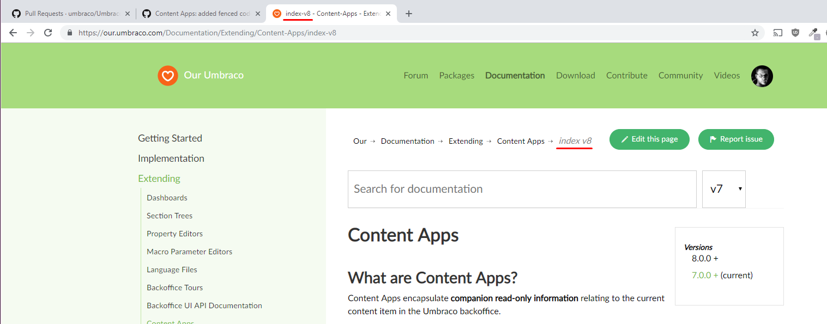This screenshot has height=324, width=827.
Task: Select Packages in the top navigation
Action: 456,75
